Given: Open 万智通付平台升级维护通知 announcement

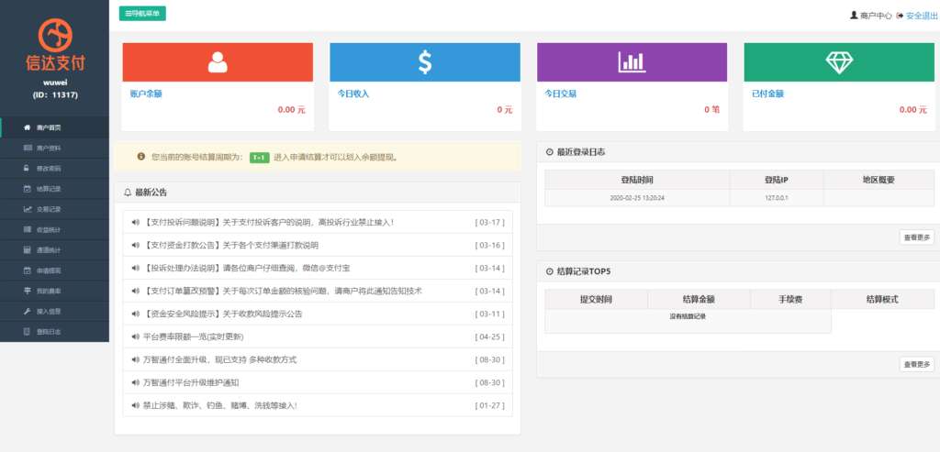Looking at the screenshot, I should pos(191,382).
